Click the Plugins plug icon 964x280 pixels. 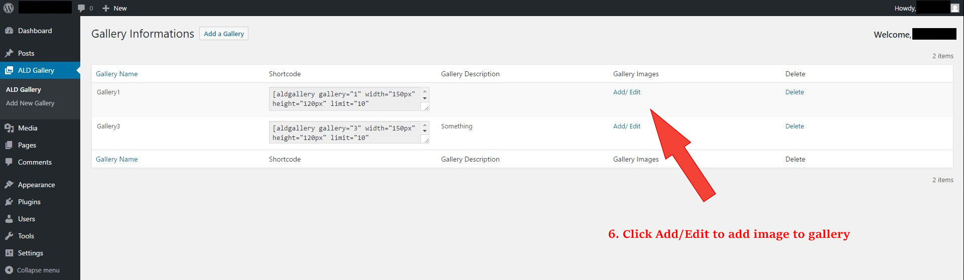click(x=9, y=202)
